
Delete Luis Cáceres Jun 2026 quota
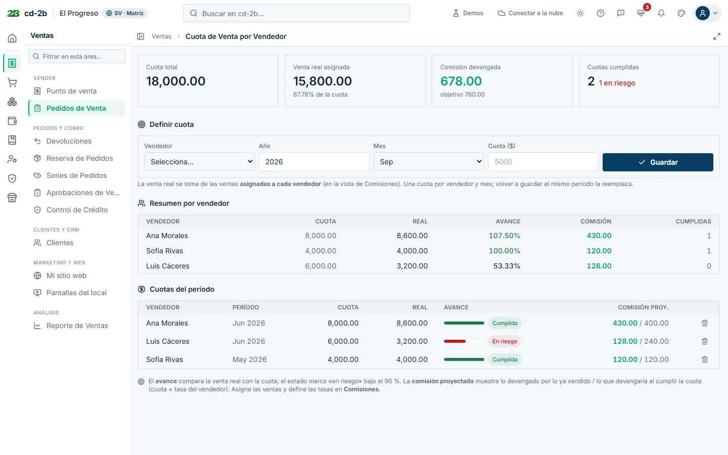point(705,341)
